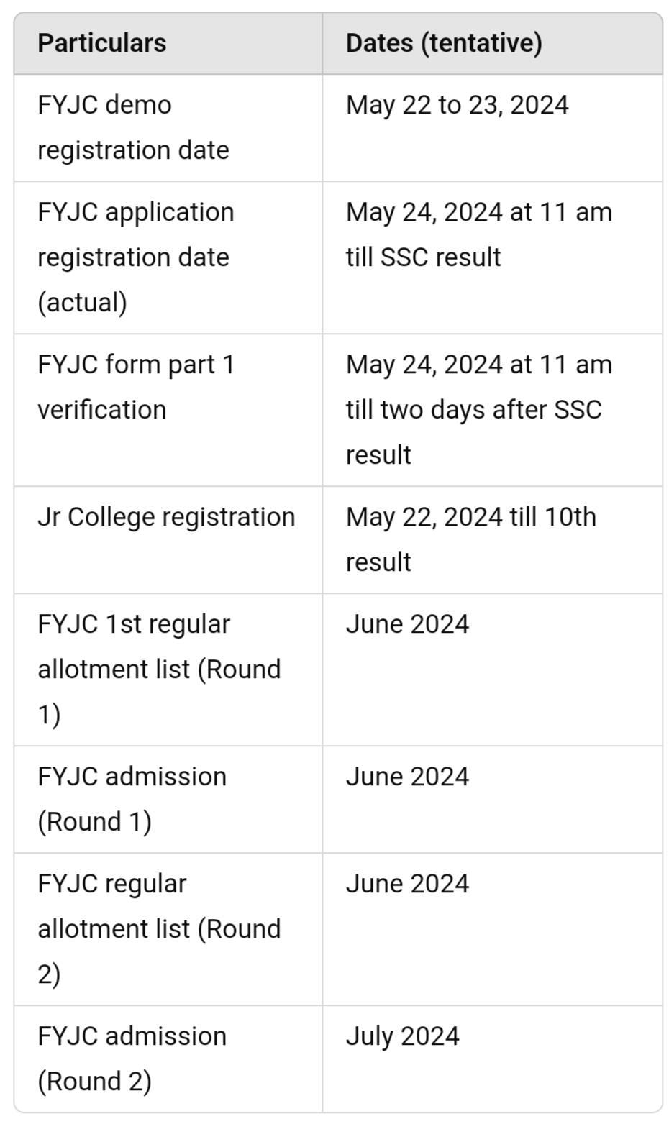Select the FYJC admission (Round 1) cell

click(x=132, y=799)
